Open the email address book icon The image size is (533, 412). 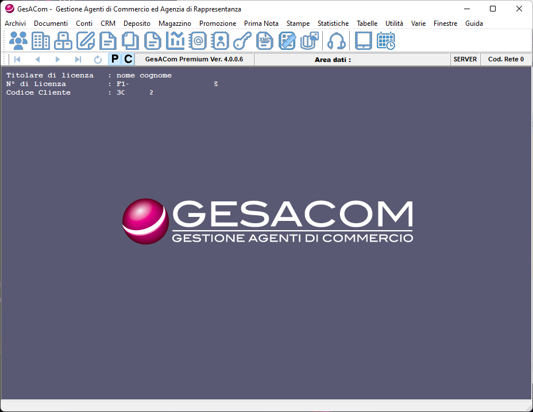[x=198, y=41]
